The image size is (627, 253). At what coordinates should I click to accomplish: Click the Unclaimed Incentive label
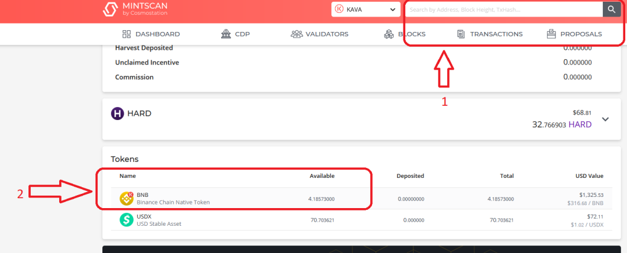(x=147, y=62)
